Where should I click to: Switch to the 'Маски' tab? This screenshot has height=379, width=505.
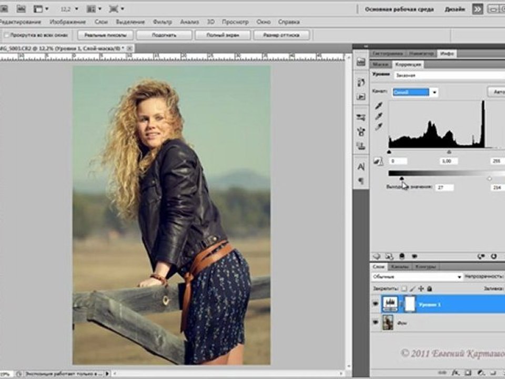(380, 64)
